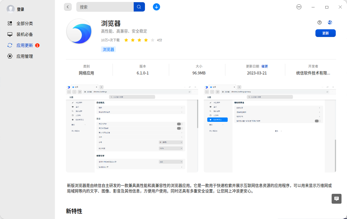Click the help question mark icon
347x219 pixels.
coord(319,22)
